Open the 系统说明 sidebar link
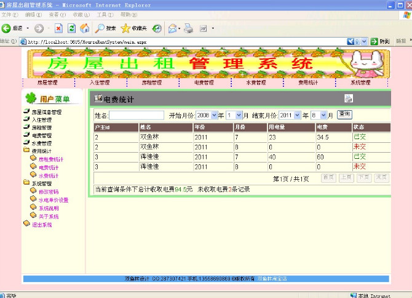 tap(49, 208)
